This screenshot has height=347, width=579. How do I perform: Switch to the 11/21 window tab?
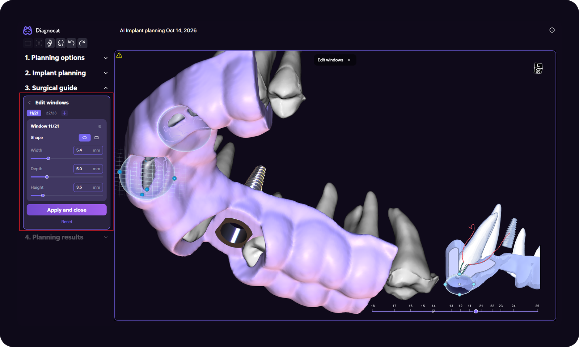[x=34, y=113]
